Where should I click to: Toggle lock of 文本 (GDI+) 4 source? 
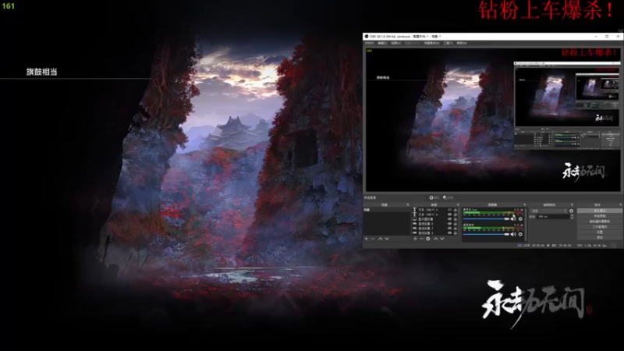pyautogui.click(x=456, y=214)
